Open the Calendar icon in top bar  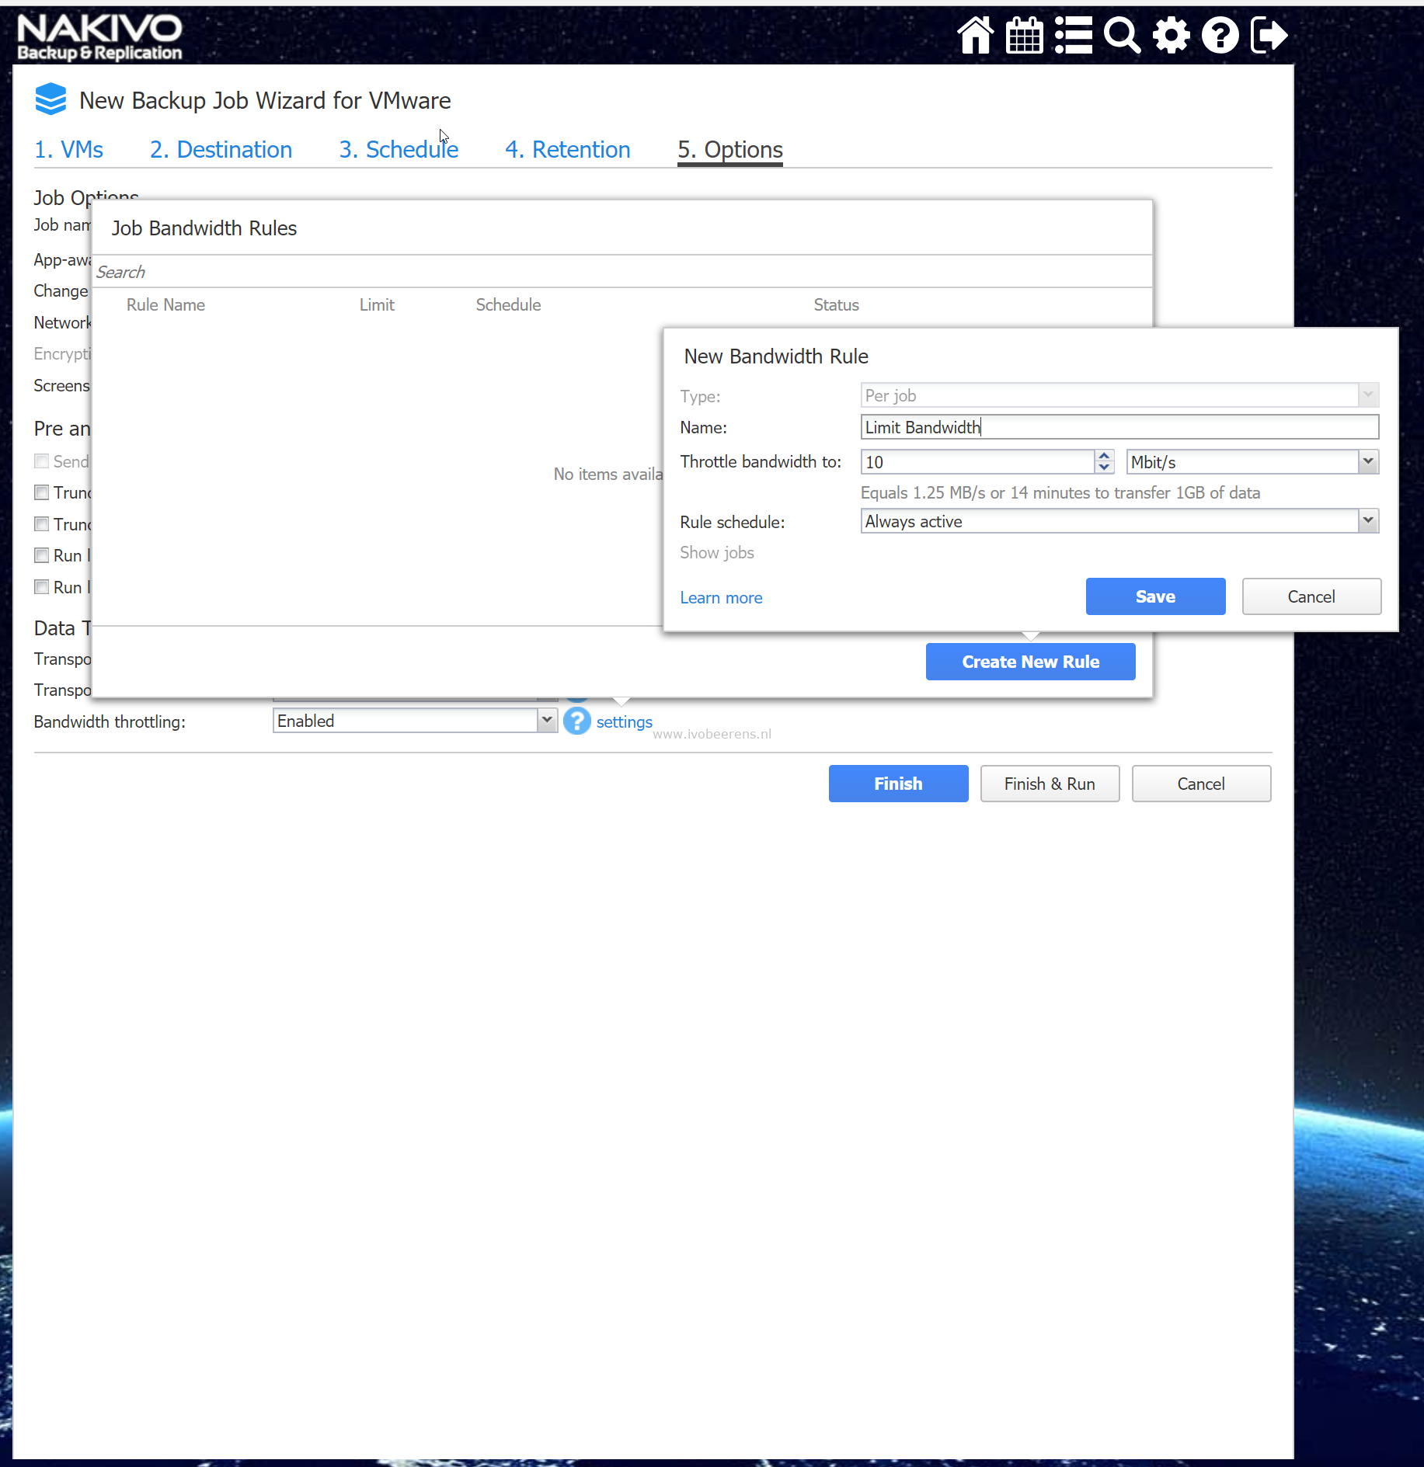pos(1024,35)
